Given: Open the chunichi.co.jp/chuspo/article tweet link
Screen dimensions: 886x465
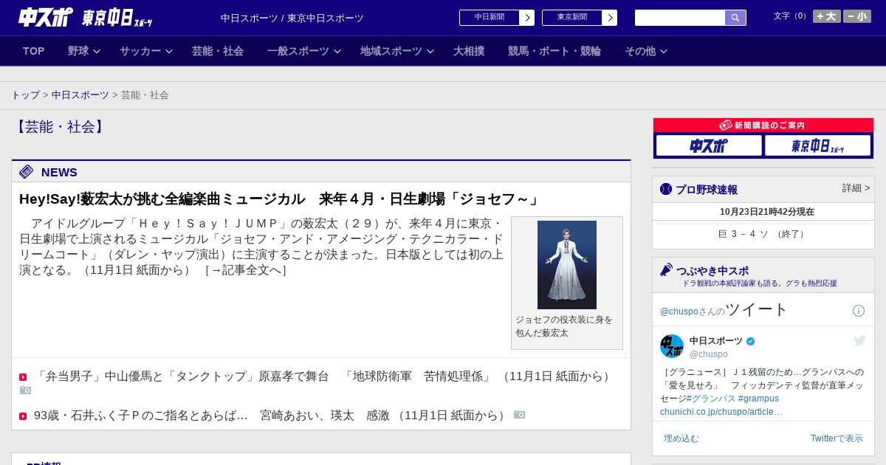Looking at the screenshot, I should pyautogui.click(x=721, y=412).
